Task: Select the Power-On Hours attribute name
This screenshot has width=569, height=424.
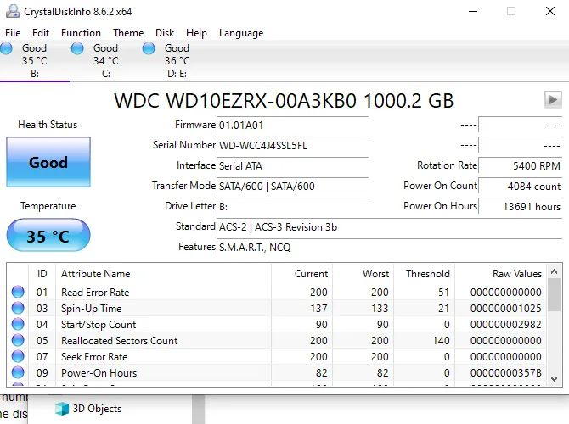Action: point(99,372)
